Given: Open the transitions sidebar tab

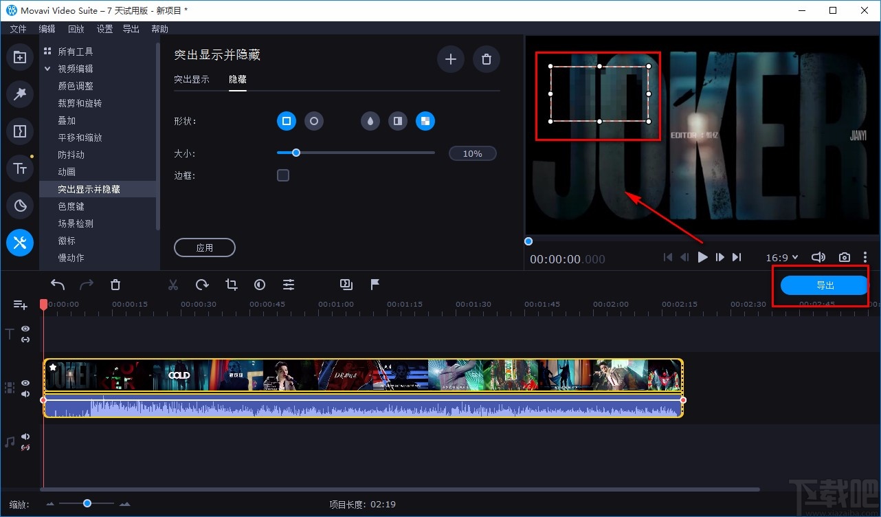Looking at the screenshot, I should 20,131.
